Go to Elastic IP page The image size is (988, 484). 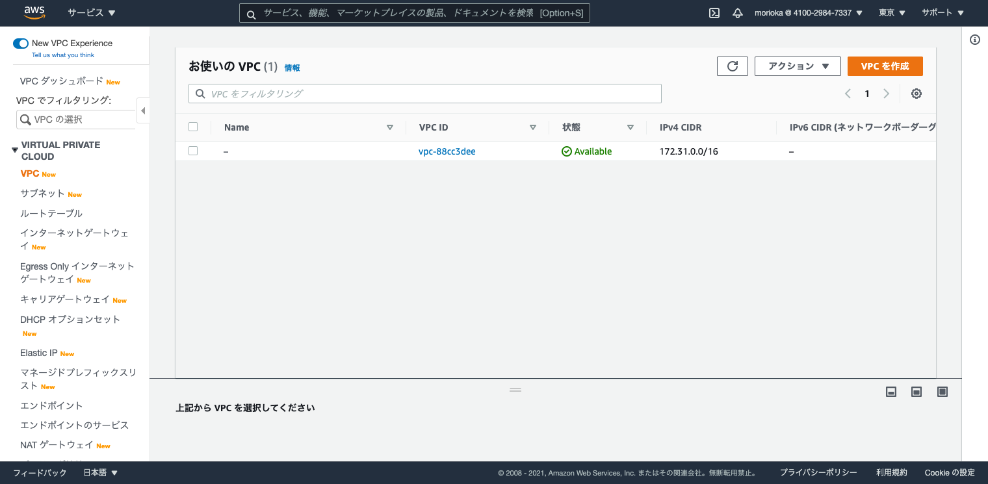click(39, 353)
